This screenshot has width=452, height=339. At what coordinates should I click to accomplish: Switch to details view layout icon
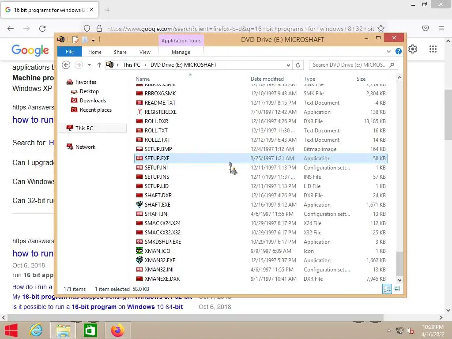click(387, 289)
